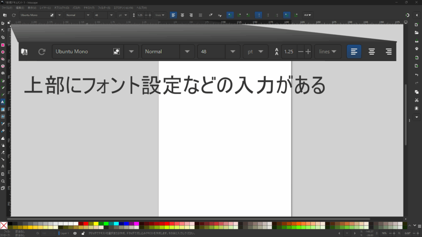Screen dimensions: 422x237
Task: Select the Selector arrow tool
Action: coord(3,23)
